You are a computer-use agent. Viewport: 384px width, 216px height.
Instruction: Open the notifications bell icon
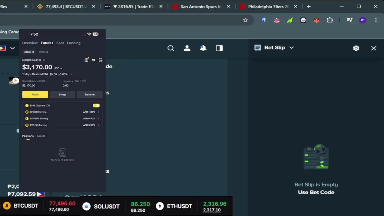click(203, 48)
